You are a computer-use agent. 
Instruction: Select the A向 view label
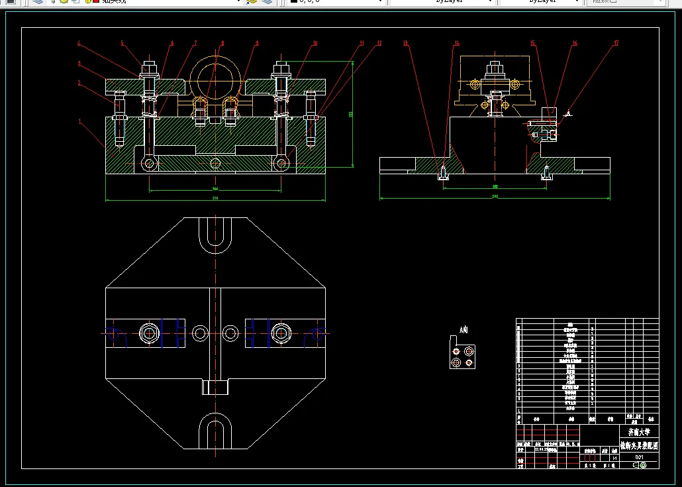point(463,330)
